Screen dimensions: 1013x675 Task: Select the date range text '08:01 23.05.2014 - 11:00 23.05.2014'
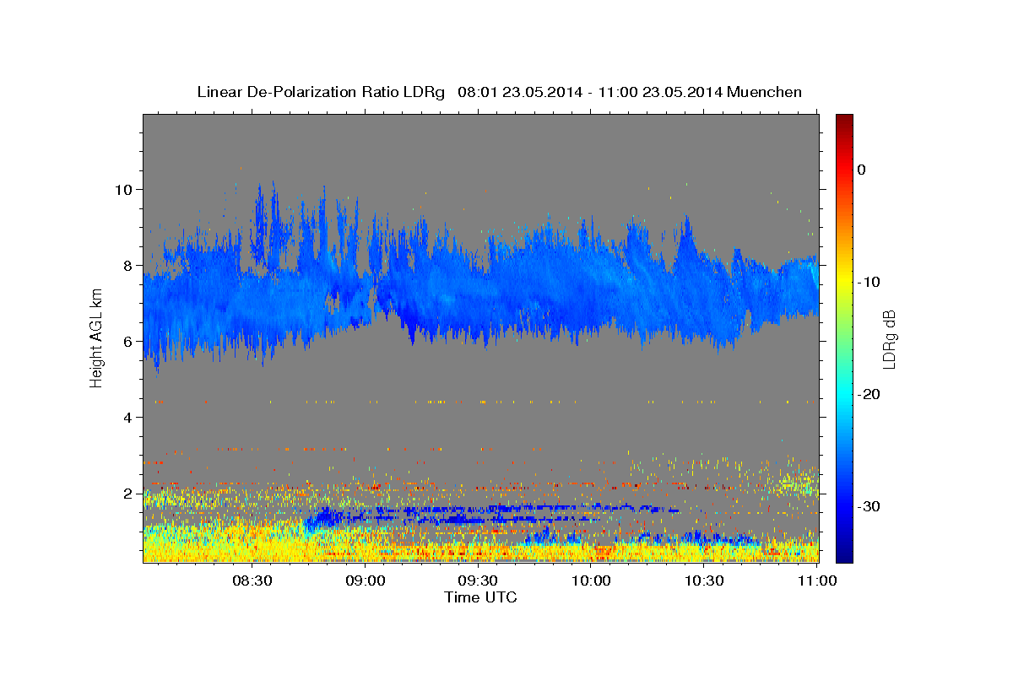(x=589, y=92)
